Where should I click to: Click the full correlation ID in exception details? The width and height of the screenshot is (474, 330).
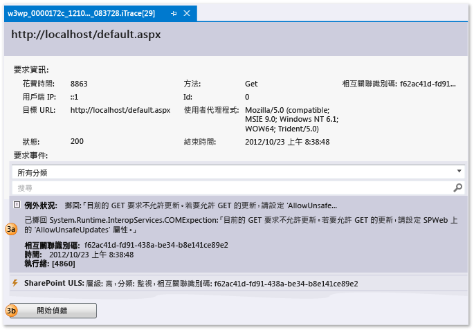[x=156, y=245]
